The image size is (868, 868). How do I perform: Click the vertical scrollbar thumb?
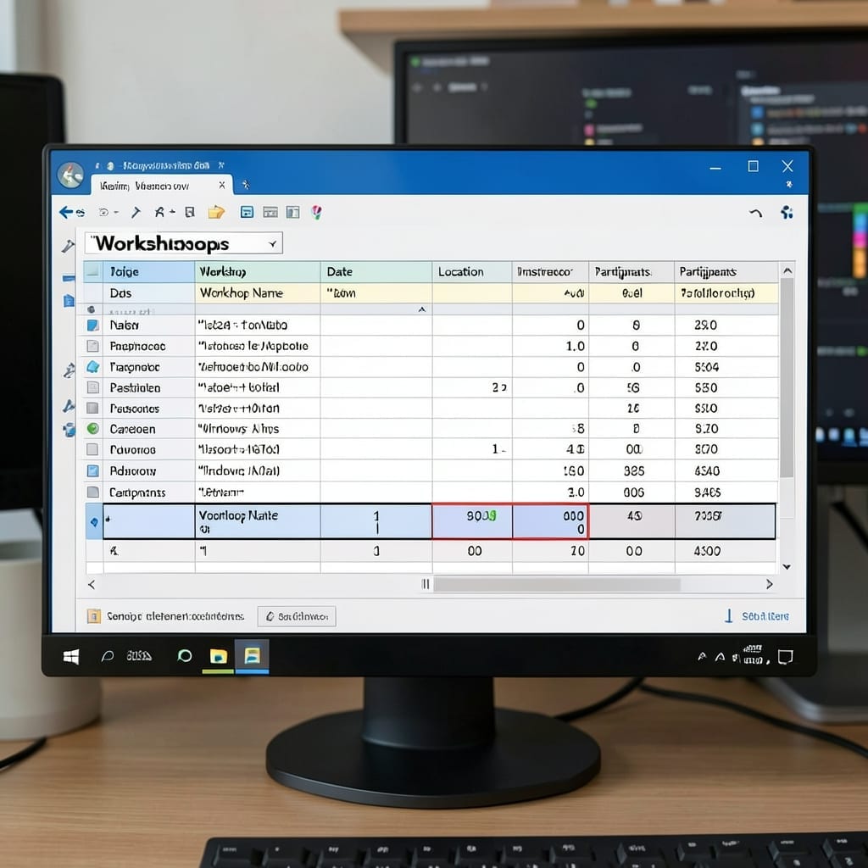[787, 377]
